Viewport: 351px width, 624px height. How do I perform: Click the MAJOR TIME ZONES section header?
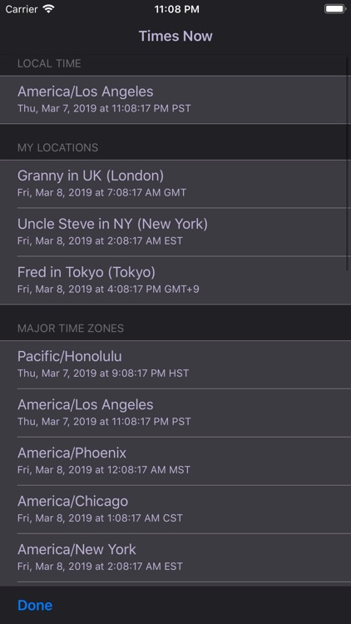(x=71, y=329)
